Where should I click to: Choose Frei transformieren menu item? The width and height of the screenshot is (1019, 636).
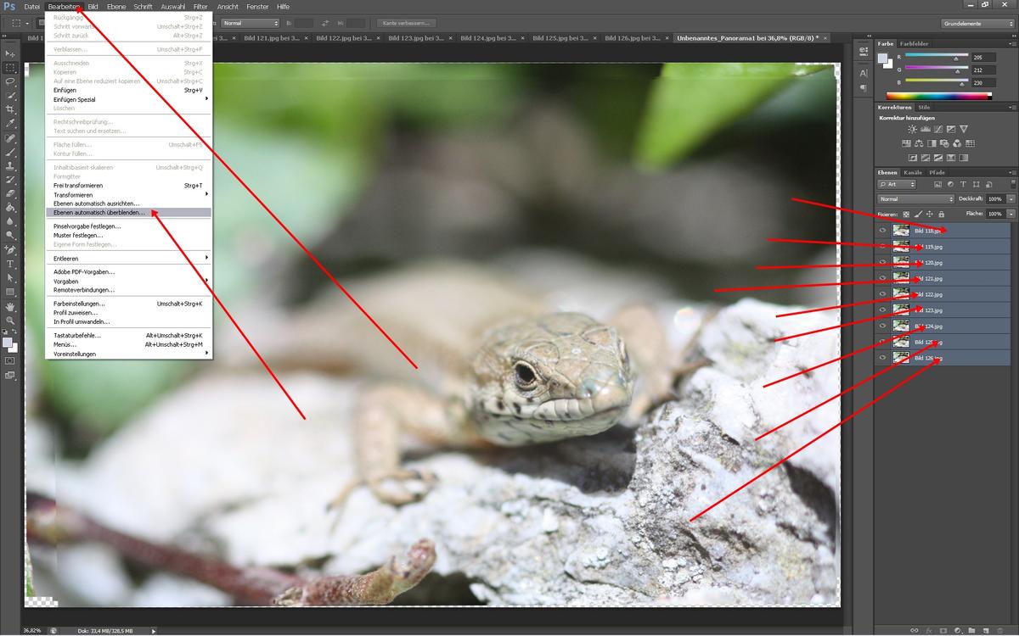(127, 185)
